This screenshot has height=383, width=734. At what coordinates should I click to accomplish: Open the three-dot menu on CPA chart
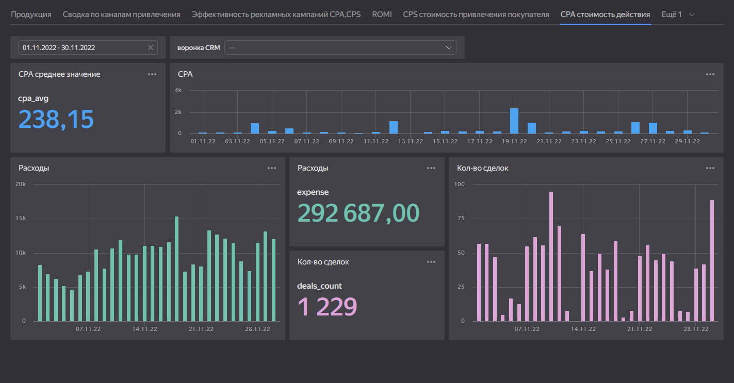pyautogui.click(x=710, y=74)
